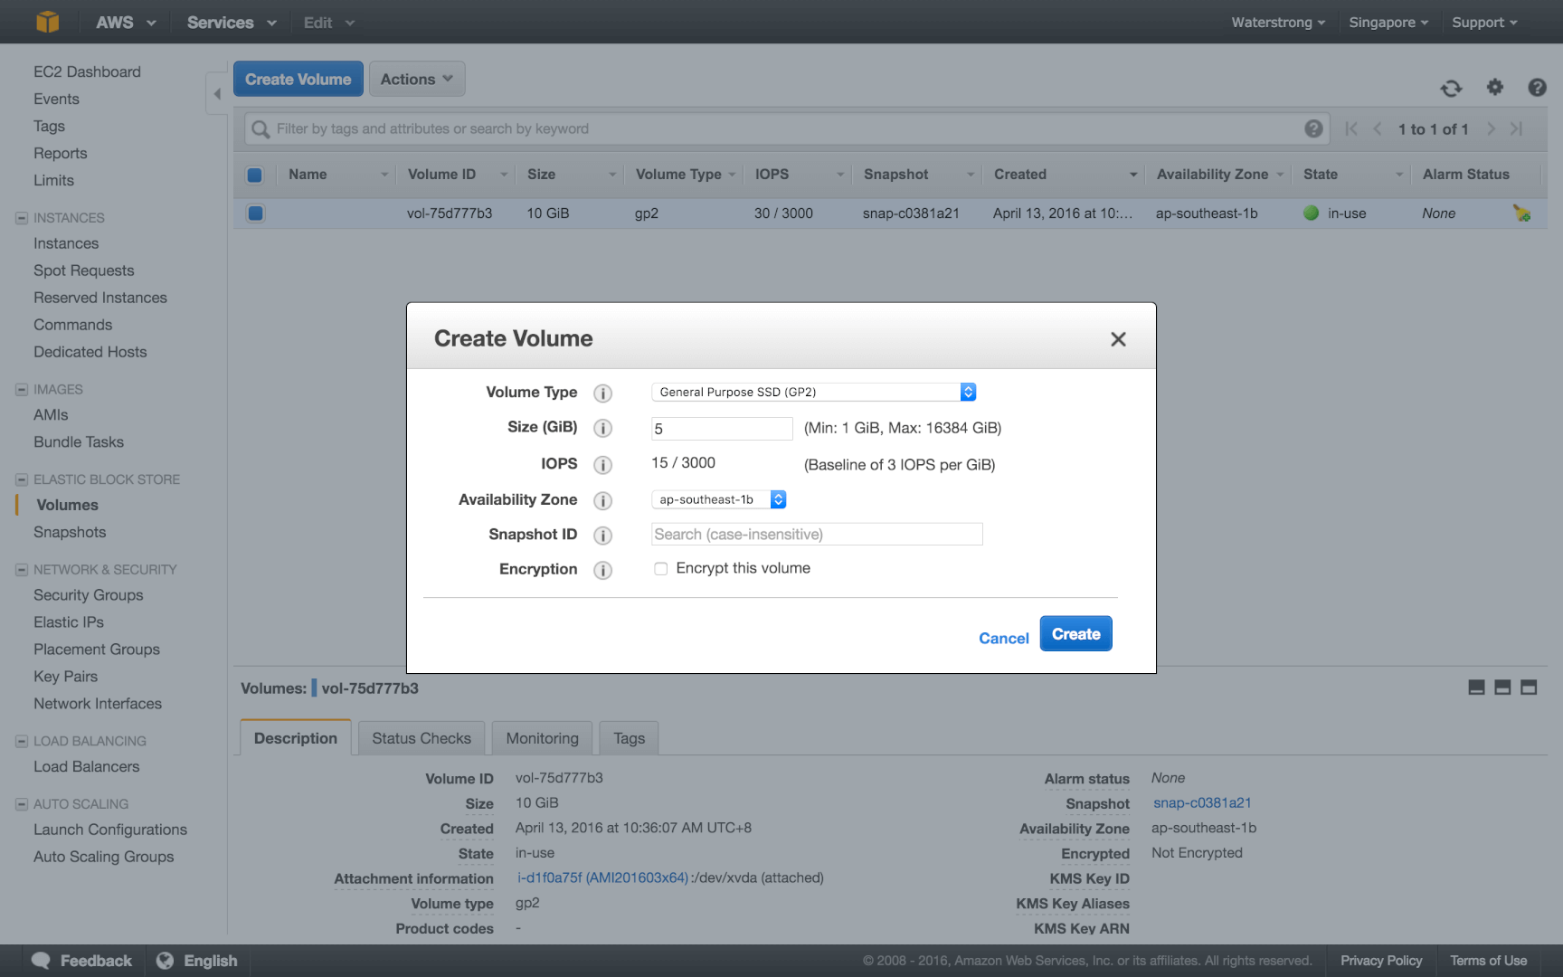Click the Create button in dialog

(1075, 634)
